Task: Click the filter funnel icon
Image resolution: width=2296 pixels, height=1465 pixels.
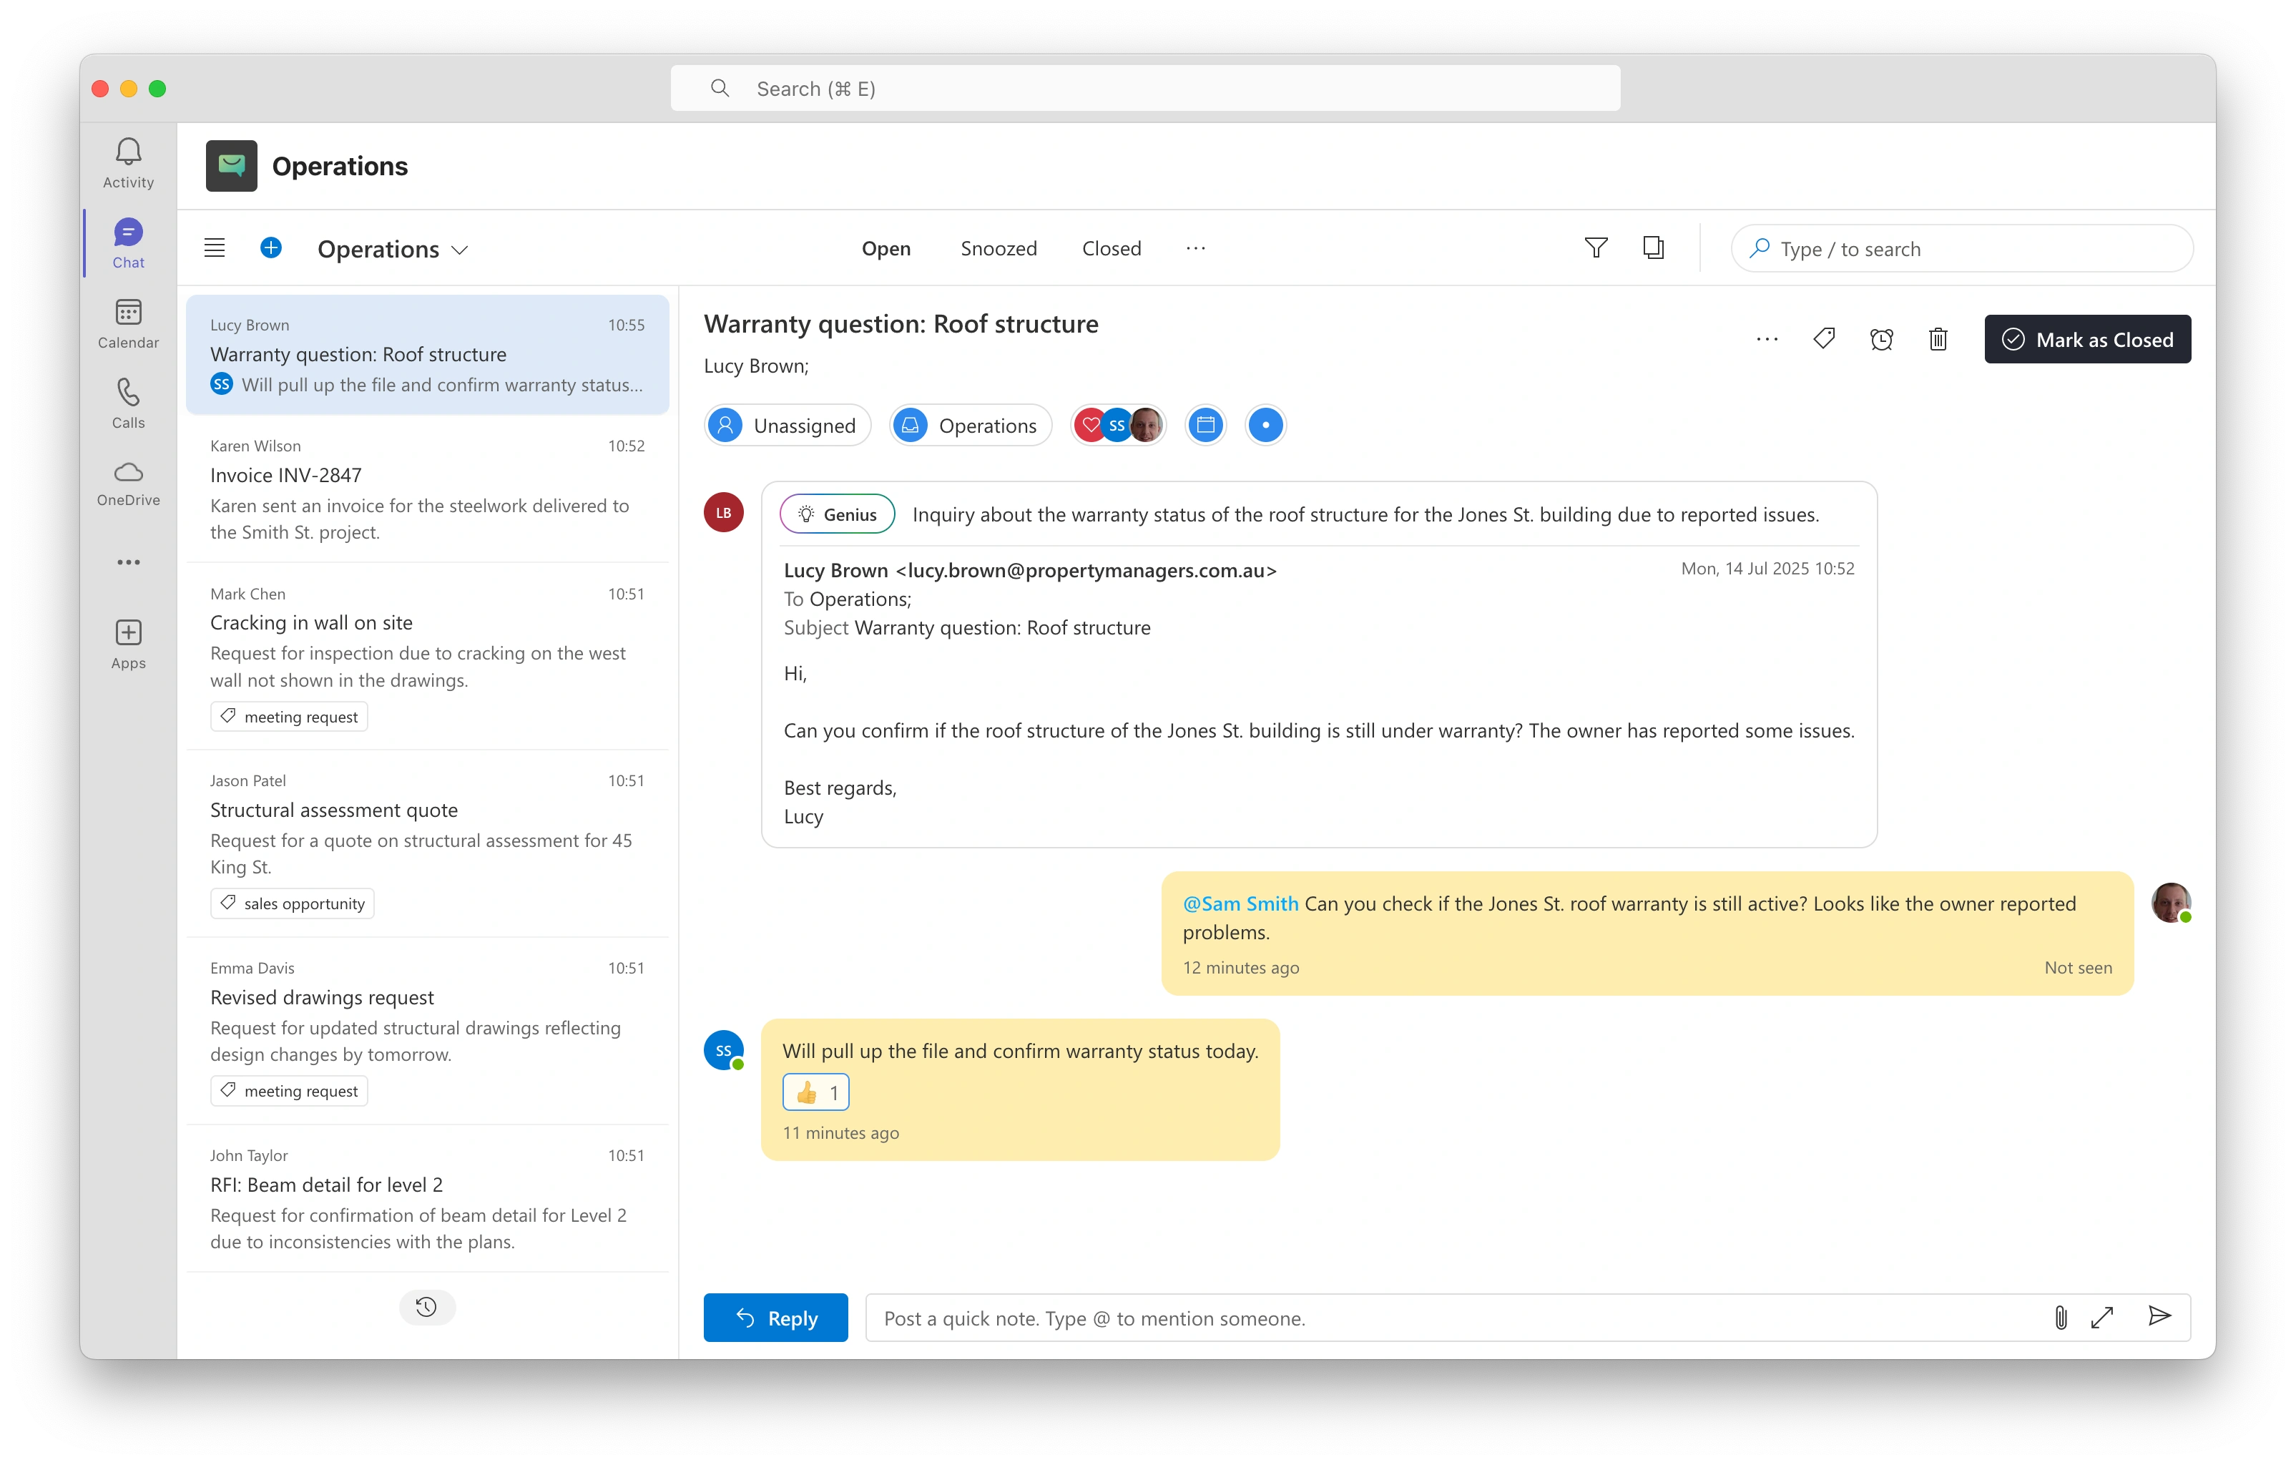Action: [1595, 248]
